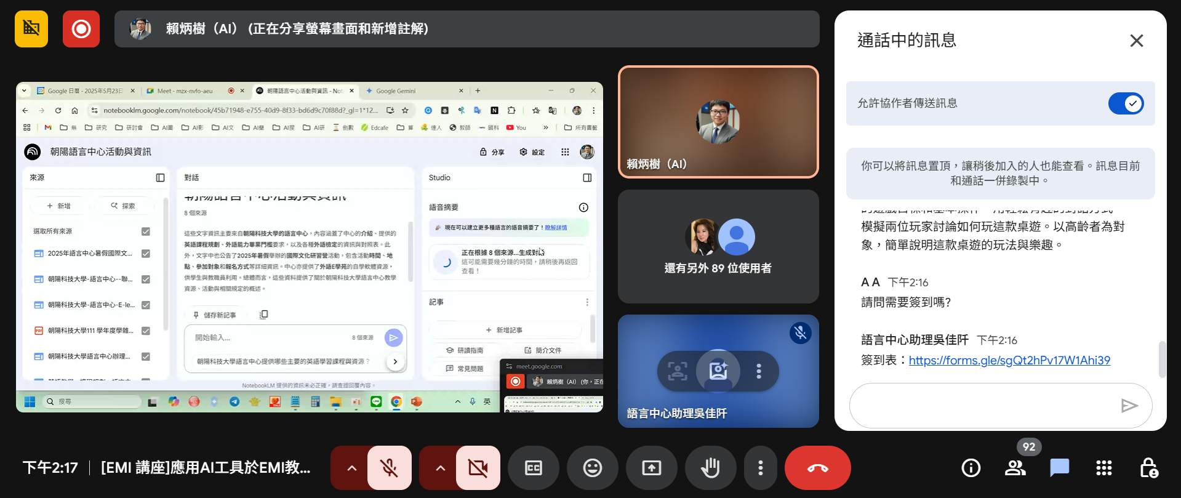Turn on the camera
This screenshot has height=498, width=1181.
point(478,468)
